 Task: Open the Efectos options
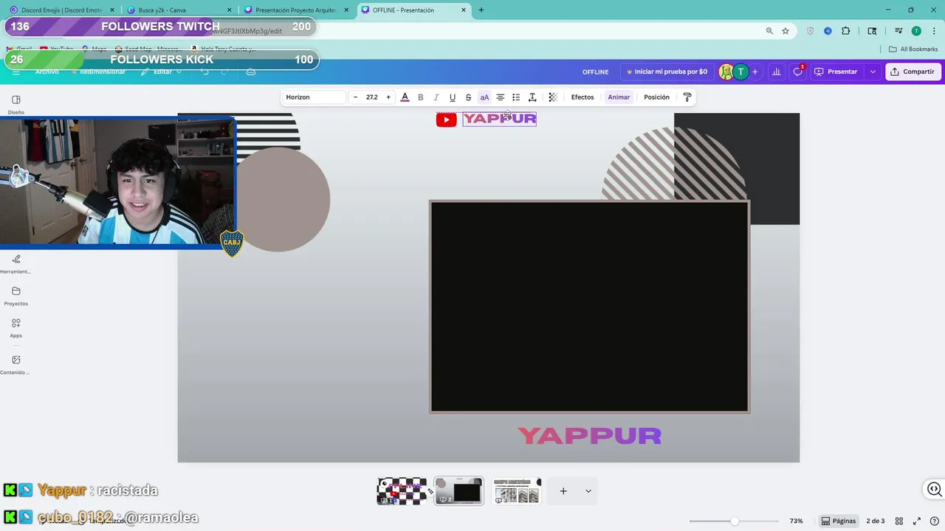[x=583, y=97]
